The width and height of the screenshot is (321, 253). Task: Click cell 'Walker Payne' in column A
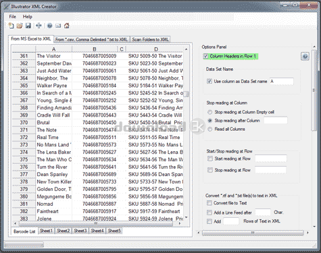point(53,86)
